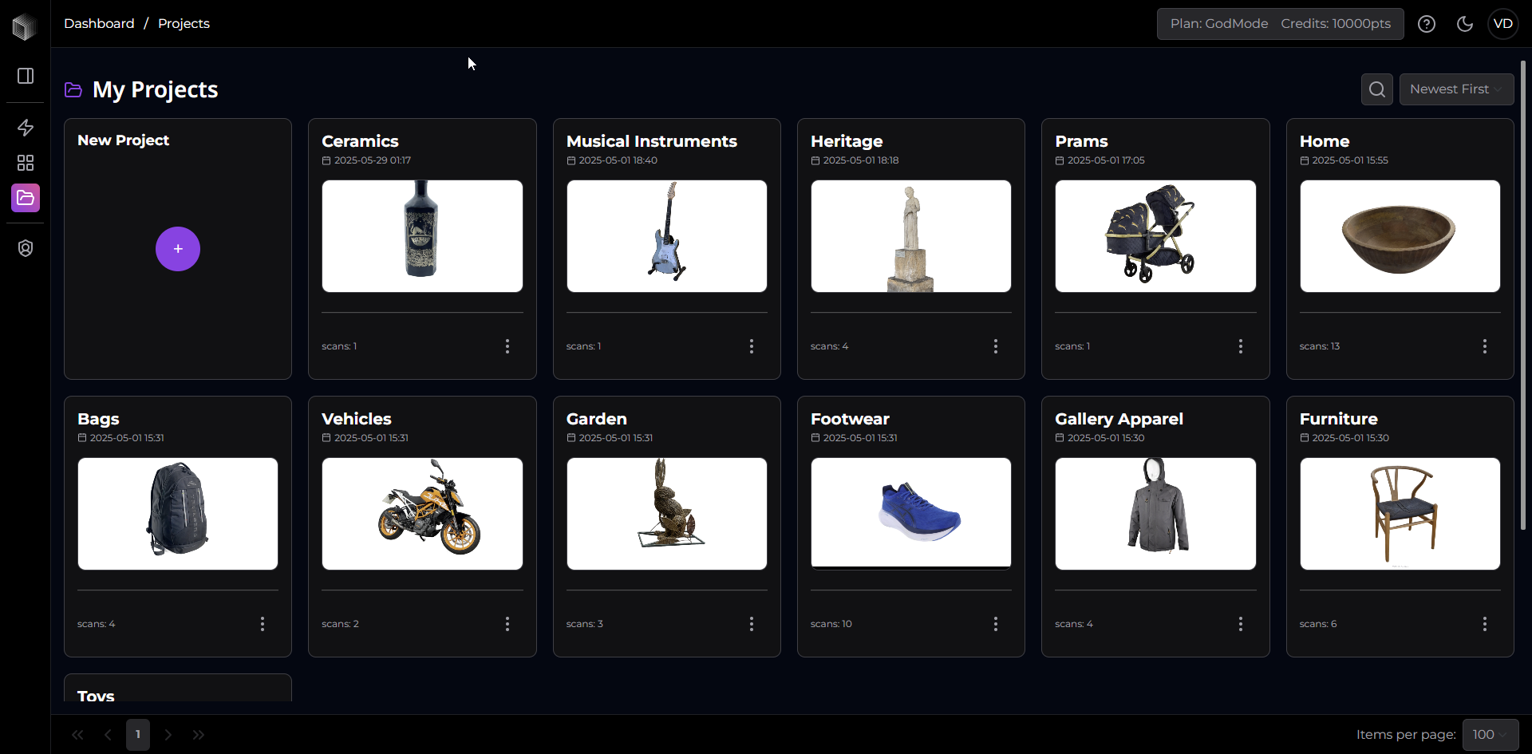Image resolution: width=1532 pixels, height=754 pixels.
Task: Open the help question mark icon
Action: (x=1427, y=24)
